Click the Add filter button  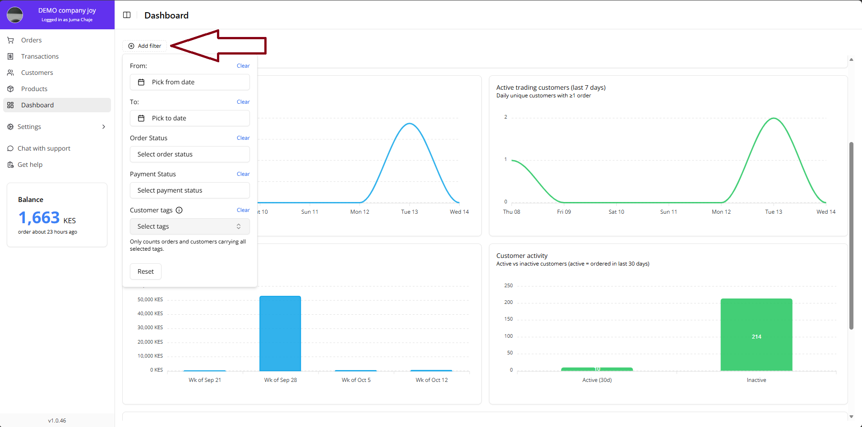point(145,46)
